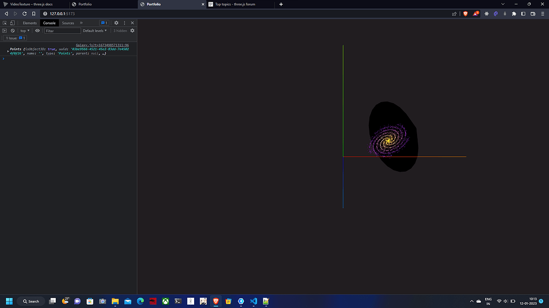
Task: Show the console sidebar panel toggle
Action: (5, 31)
